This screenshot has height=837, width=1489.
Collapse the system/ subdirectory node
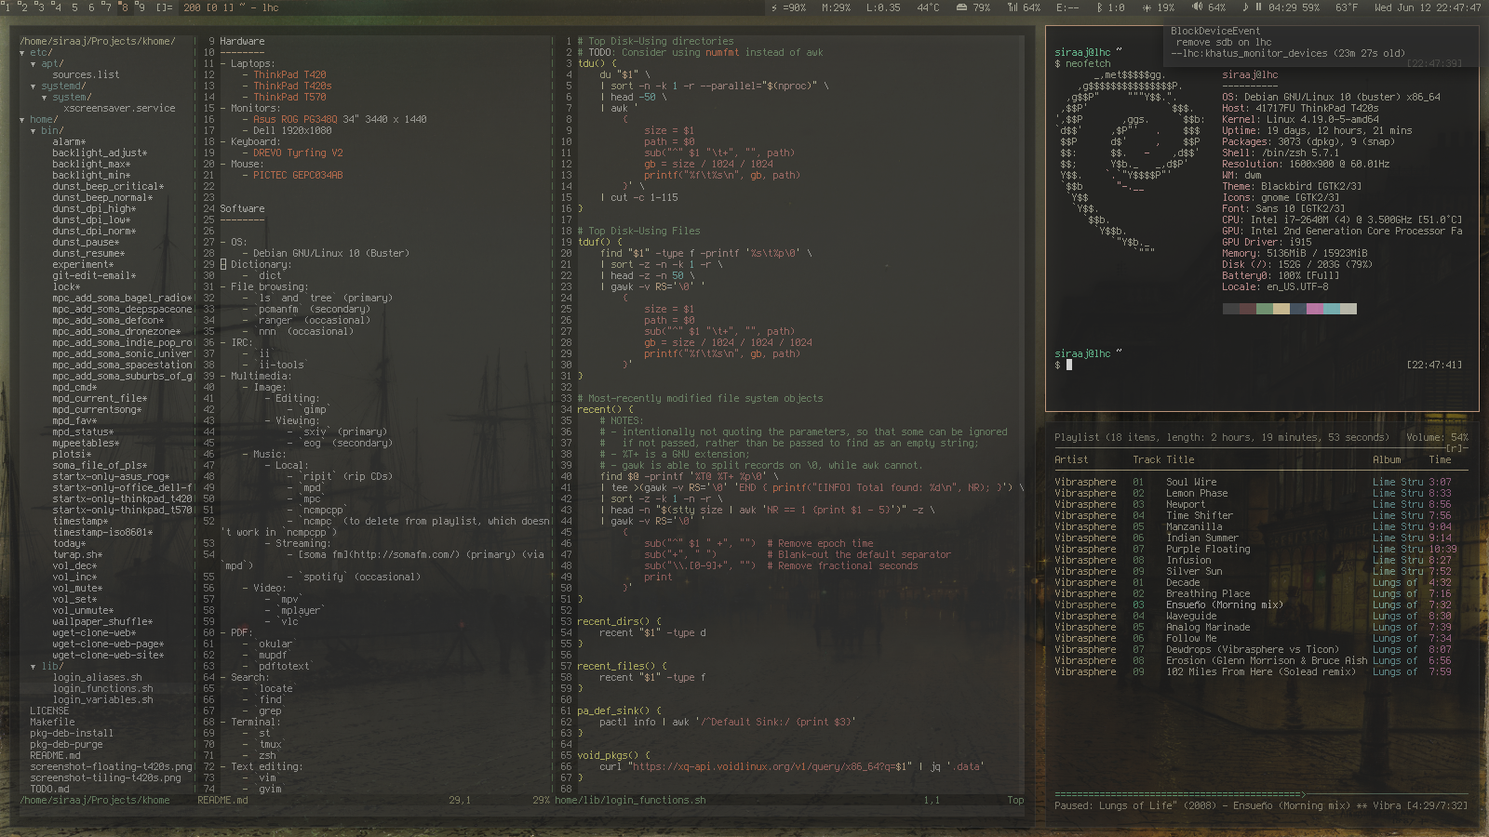45,98
